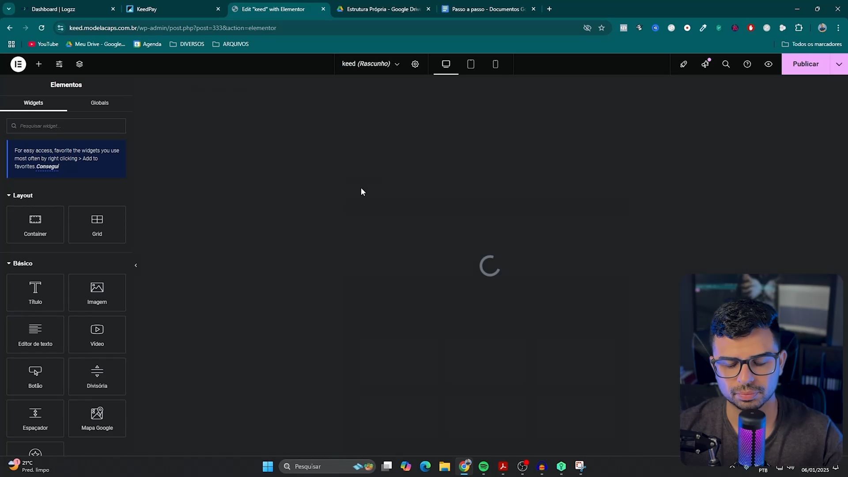Open the ARQUIVOS bookmarks folder
The height and width of the screenshot is (477, 848).
pyautogui.click(x=231, y=44)
